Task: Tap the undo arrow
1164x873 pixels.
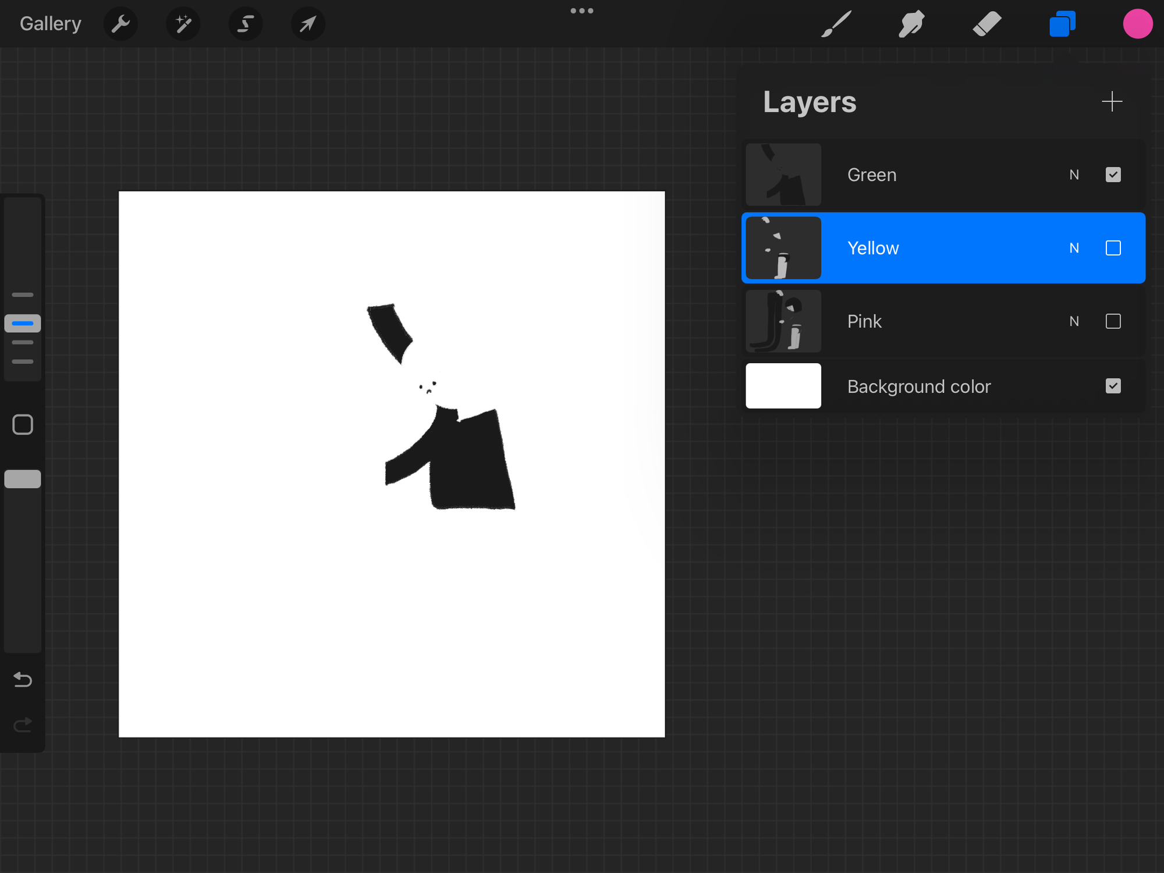Action: coord(23,679)
